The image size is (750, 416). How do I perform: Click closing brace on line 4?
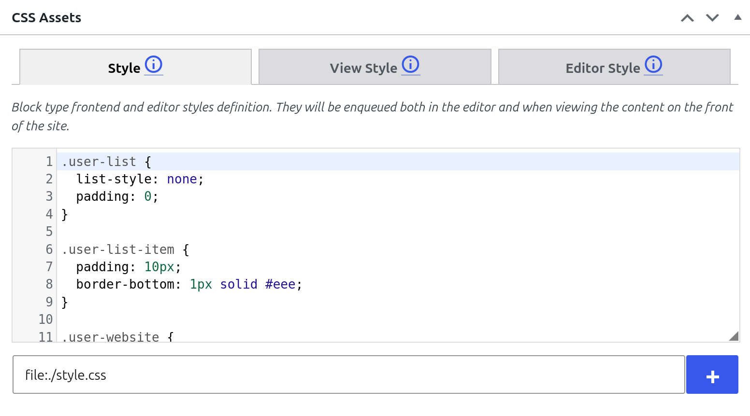coord(65,214)
